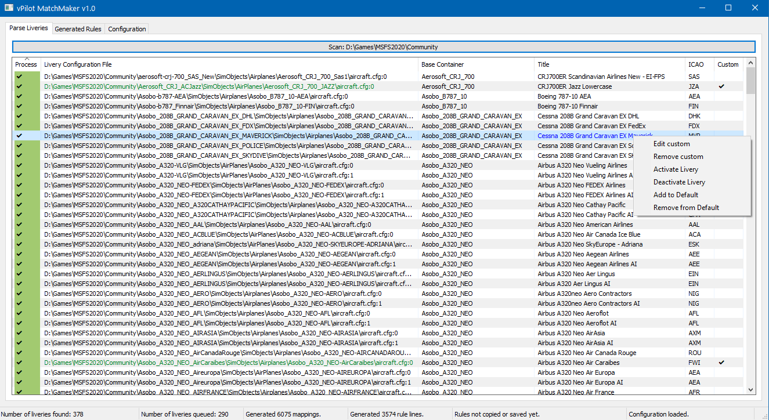Viewport: 769px width, 420px height.
Task: Select Deactivate Livery in context menu
Action: tap(679, 182)
